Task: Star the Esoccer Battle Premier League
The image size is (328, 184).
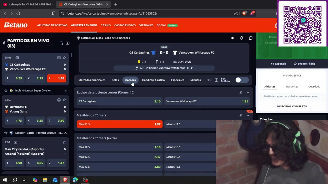Action: point(6,133)
